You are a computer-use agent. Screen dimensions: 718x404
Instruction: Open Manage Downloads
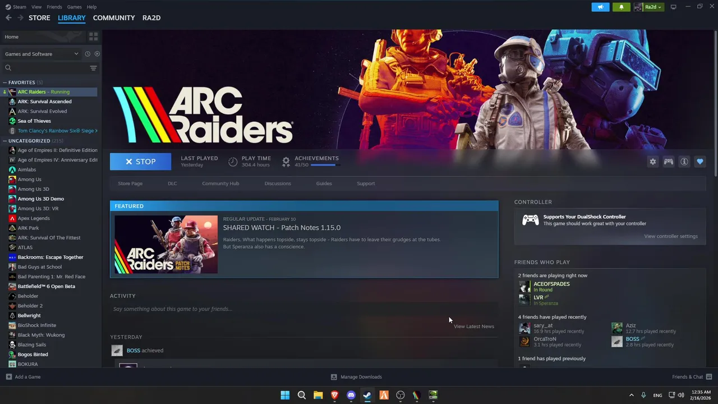pos(357,377)
